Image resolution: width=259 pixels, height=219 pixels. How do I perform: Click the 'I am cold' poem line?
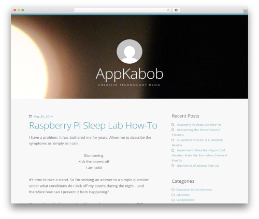click(94, 168)
